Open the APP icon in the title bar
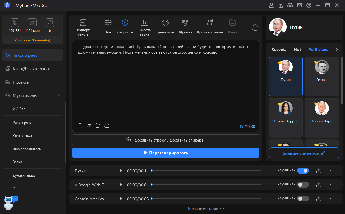 coord(281,6)
